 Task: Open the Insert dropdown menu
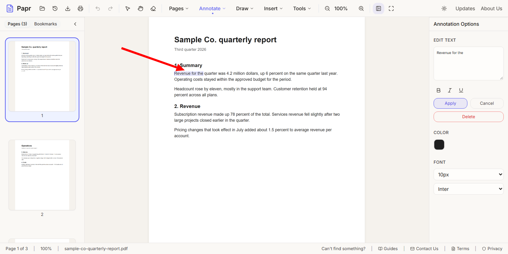[x=273, y=8]
